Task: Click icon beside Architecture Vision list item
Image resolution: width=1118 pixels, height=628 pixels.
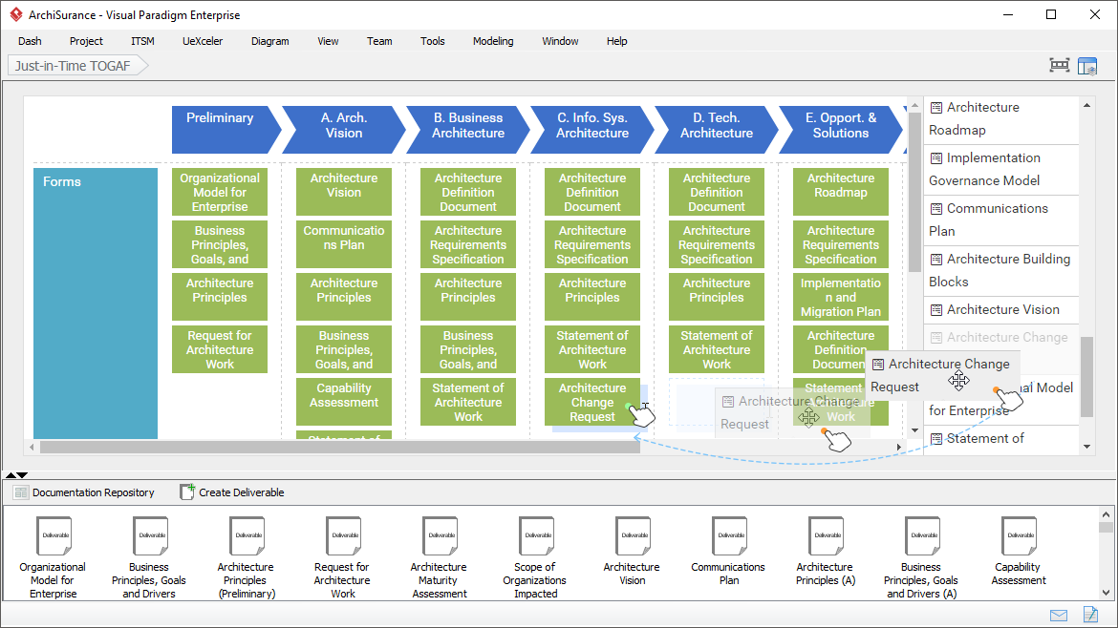Action: [x=936, y=310]
